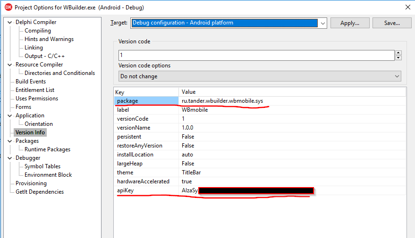
Task: Collapse the Delphi Compiler tree node
Action: (x=10, y=23)
